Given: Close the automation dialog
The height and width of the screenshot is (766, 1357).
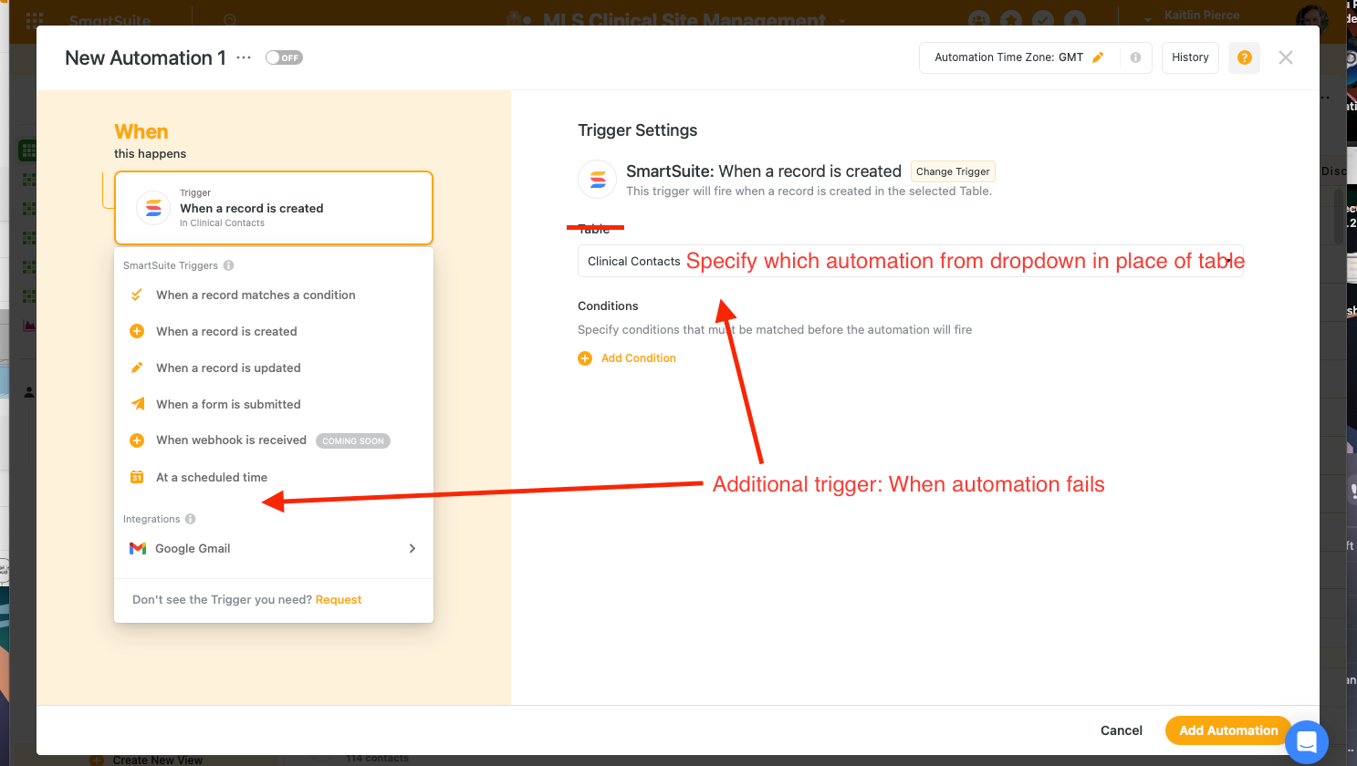Looking at the screenshot, I should click(x=1286, y=57).
